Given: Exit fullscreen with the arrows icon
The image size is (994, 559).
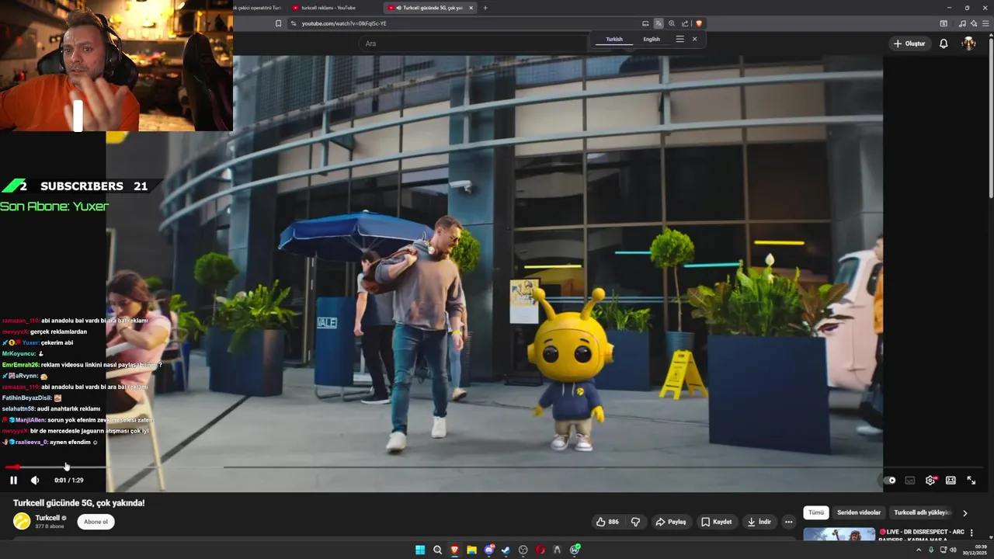Looking at the screenshot, I should tap(971, 481).
